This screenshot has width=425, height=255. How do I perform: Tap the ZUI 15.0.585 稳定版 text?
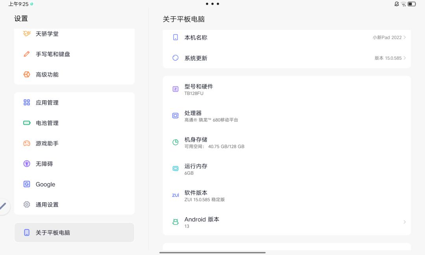[x=205, y=200]
